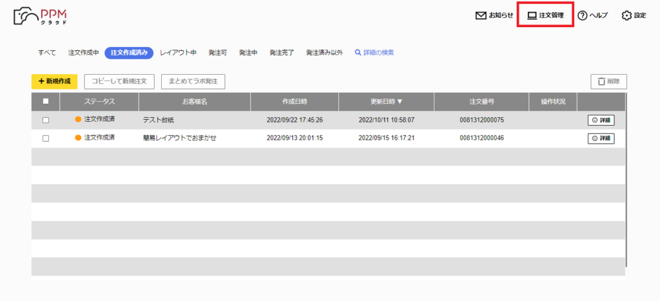Filter by 発注可 status

tap(218, 53)
